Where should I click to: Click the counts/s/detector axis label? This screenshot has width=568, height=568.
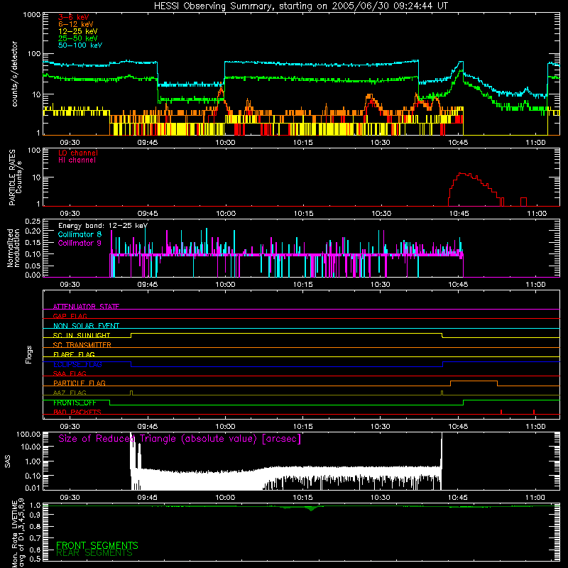(x=14, y=74)
